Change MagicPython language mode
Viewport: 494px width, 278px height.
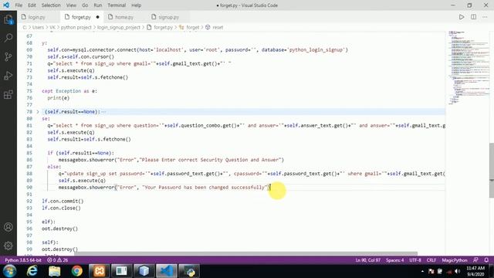point(455,260)
